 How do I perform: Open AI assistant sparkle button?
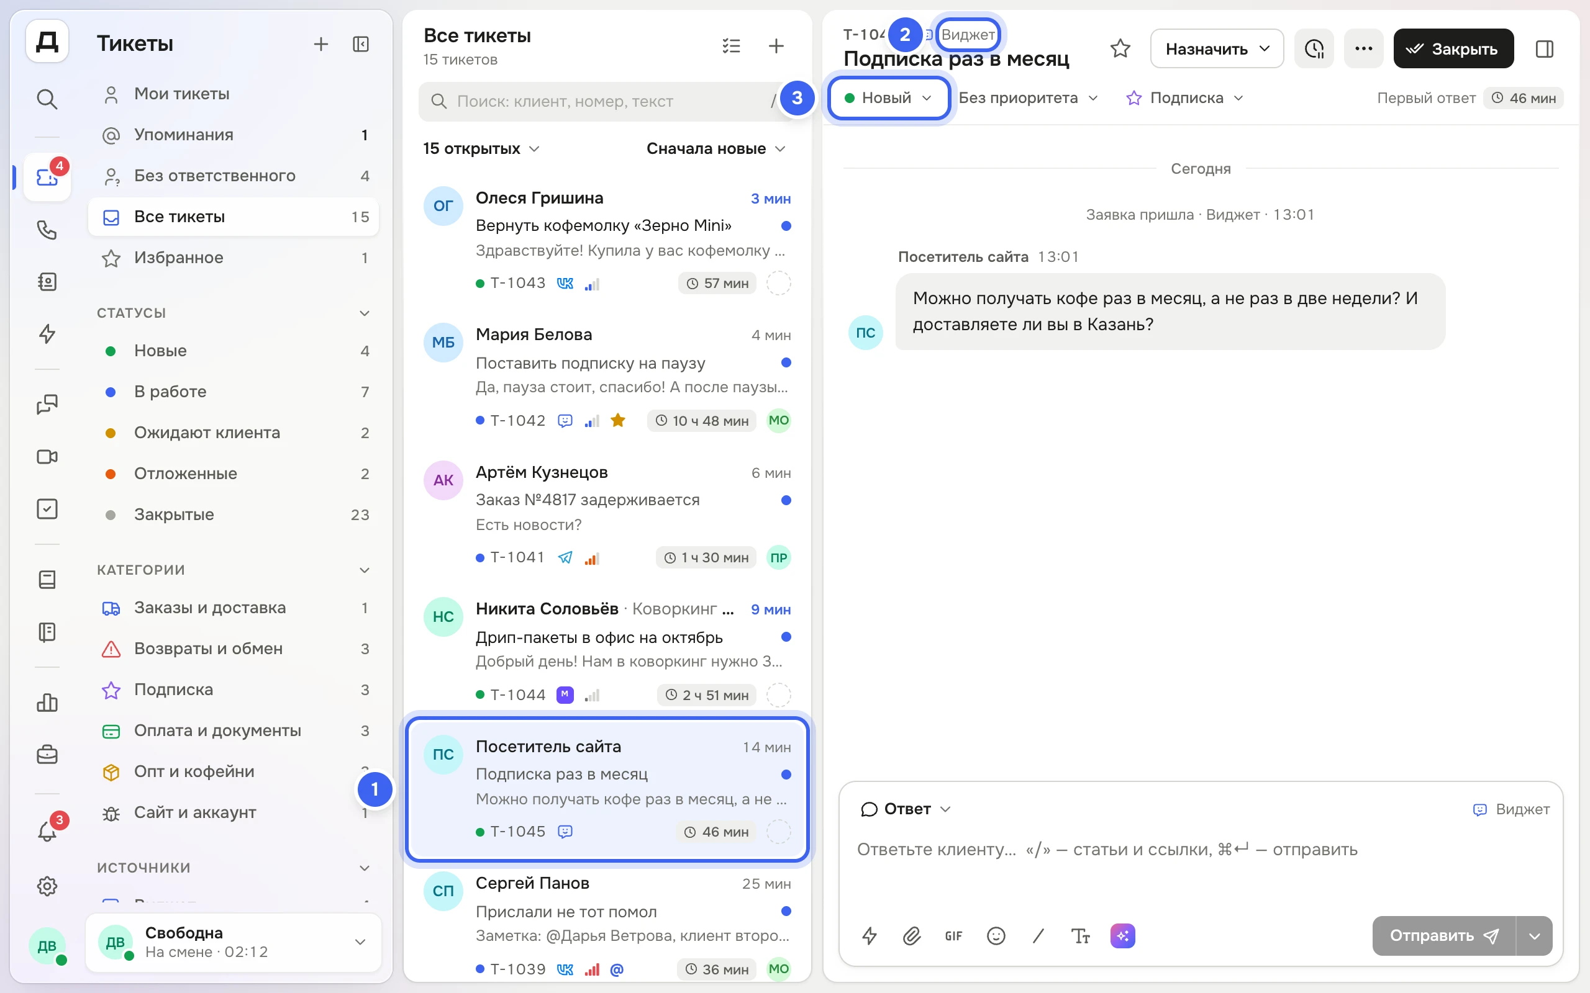tap(1123, 936)
